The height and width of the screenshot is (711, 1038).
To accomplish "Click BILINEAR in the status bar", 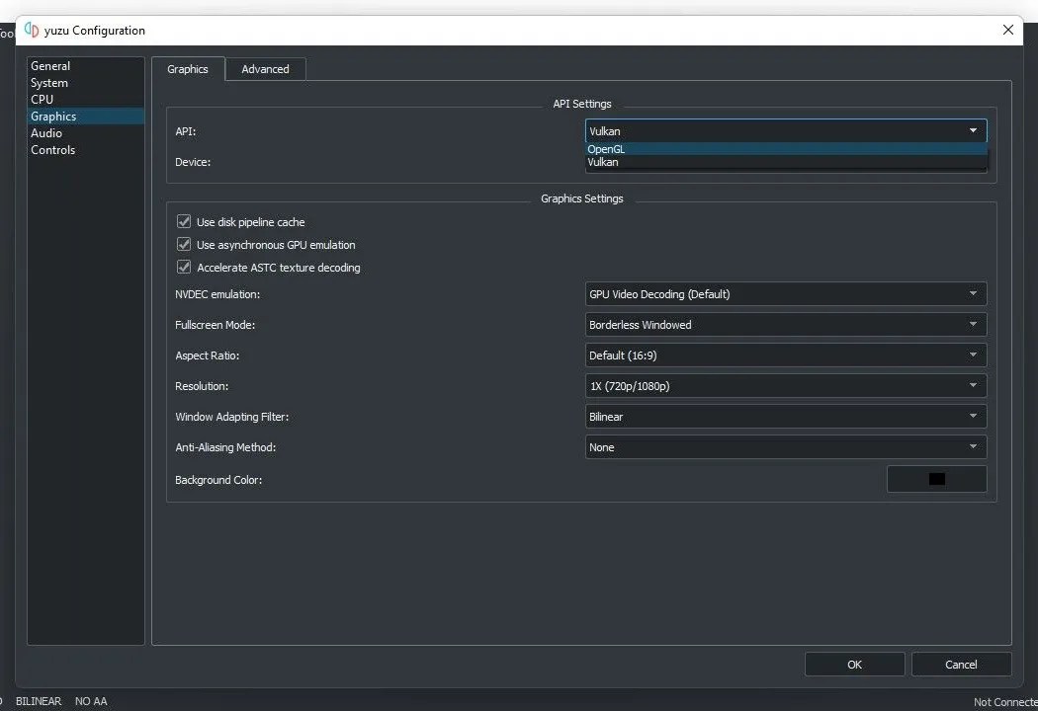I will click(39, 700).
